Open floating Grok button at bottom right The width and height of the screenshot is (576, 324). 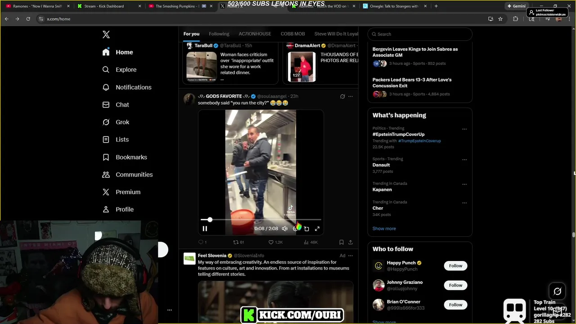pos(557,292)
